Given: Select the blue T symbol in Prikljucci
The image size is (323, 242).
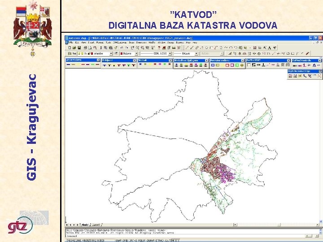Looking at the screenshot, I should pos(105,65).
